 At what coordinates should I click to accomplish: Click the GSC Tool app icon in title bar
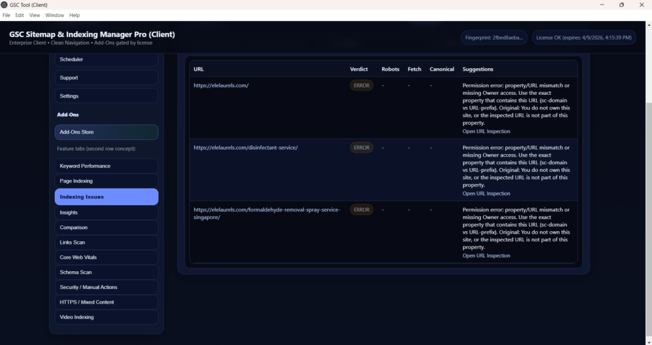[x=4, y=5]
